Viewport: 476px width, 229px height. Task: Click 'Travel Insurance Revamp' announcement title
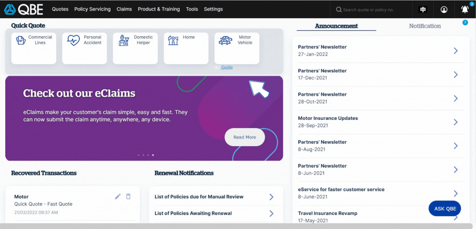[x=328, y=213]
